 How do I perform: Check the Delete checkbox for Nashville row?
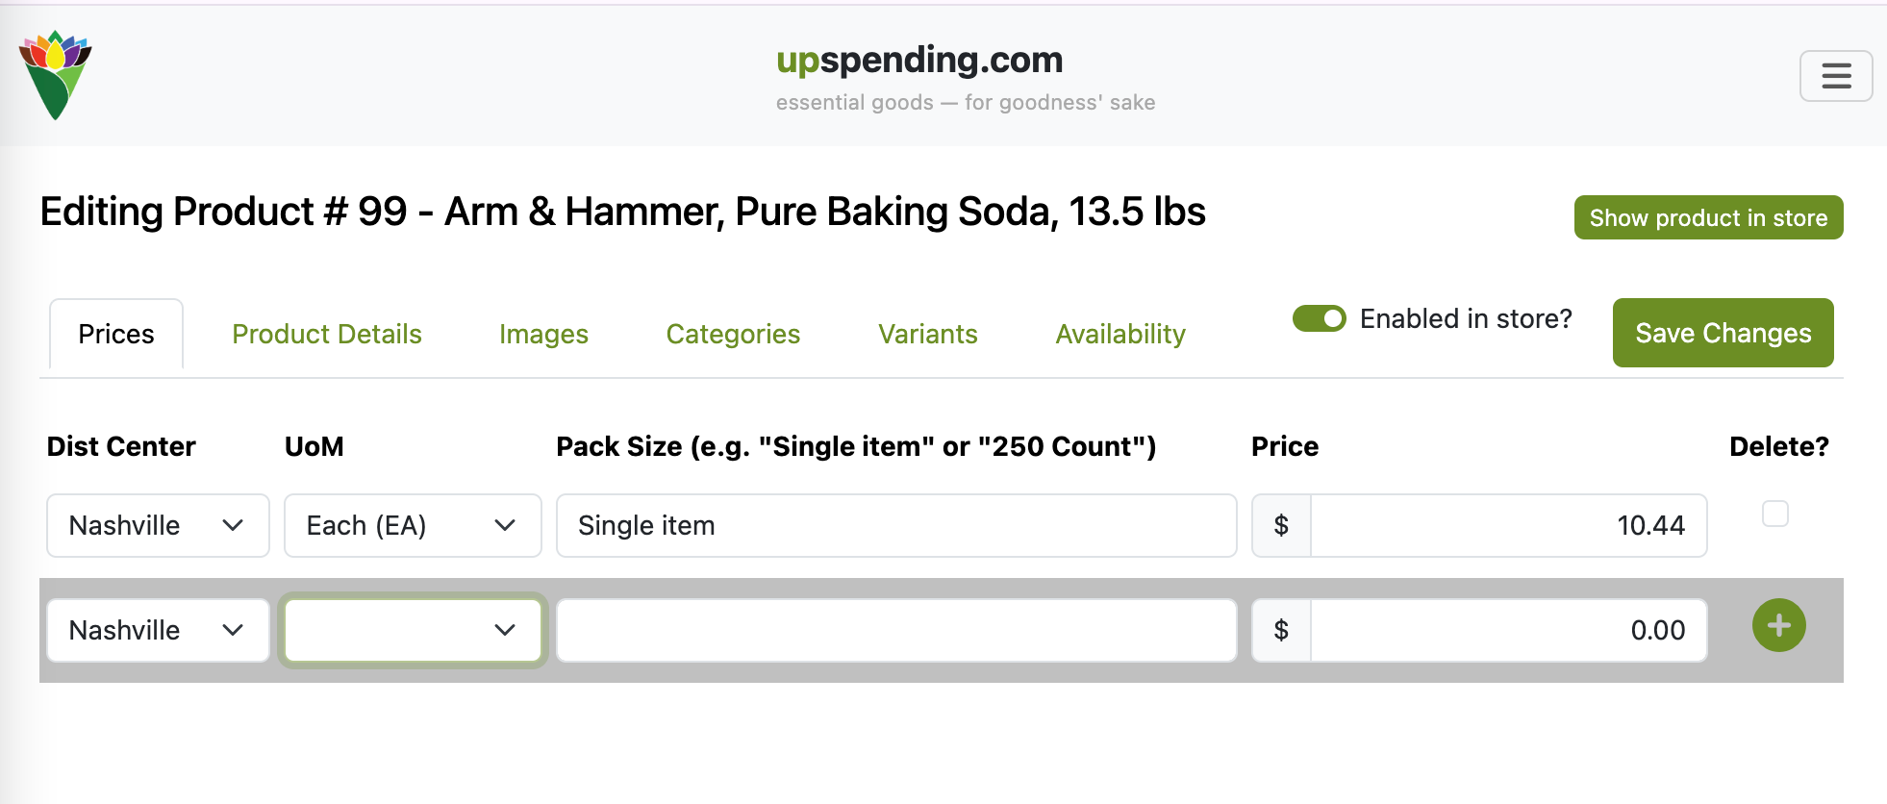click(1774, 514)
